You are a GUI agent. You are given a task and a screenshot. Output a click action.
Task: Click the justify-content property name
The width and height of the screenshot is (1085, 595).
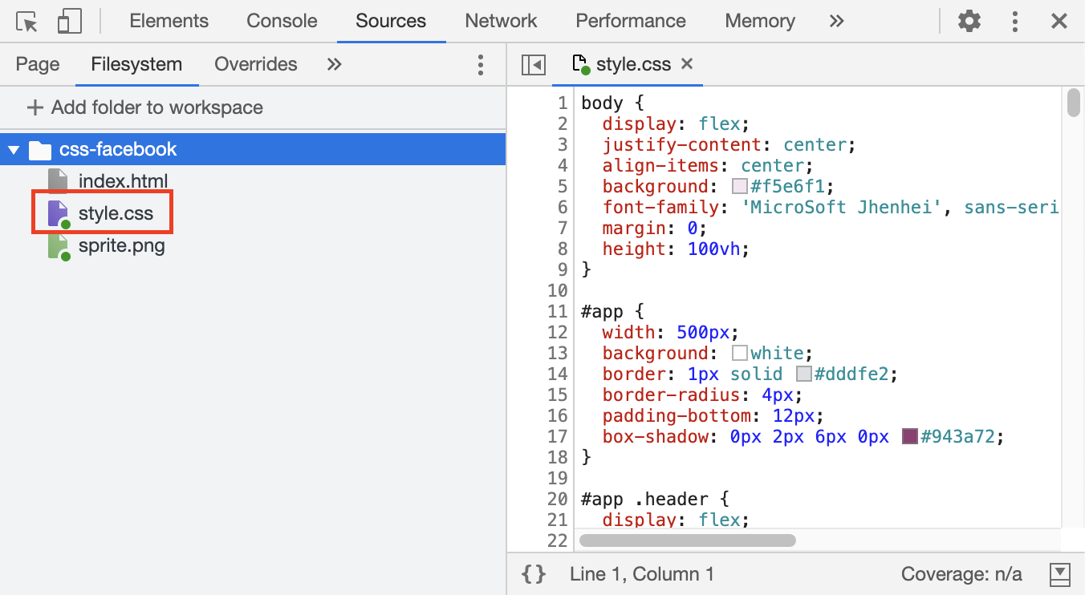click(682, 145)
